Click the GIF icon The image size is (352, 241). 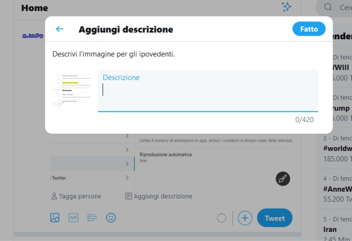point(73,218)
